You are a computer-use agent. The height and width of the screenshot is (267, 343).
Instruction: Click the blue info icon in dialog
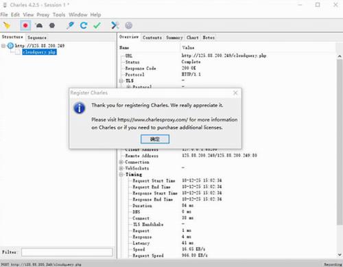pos(80,108)
